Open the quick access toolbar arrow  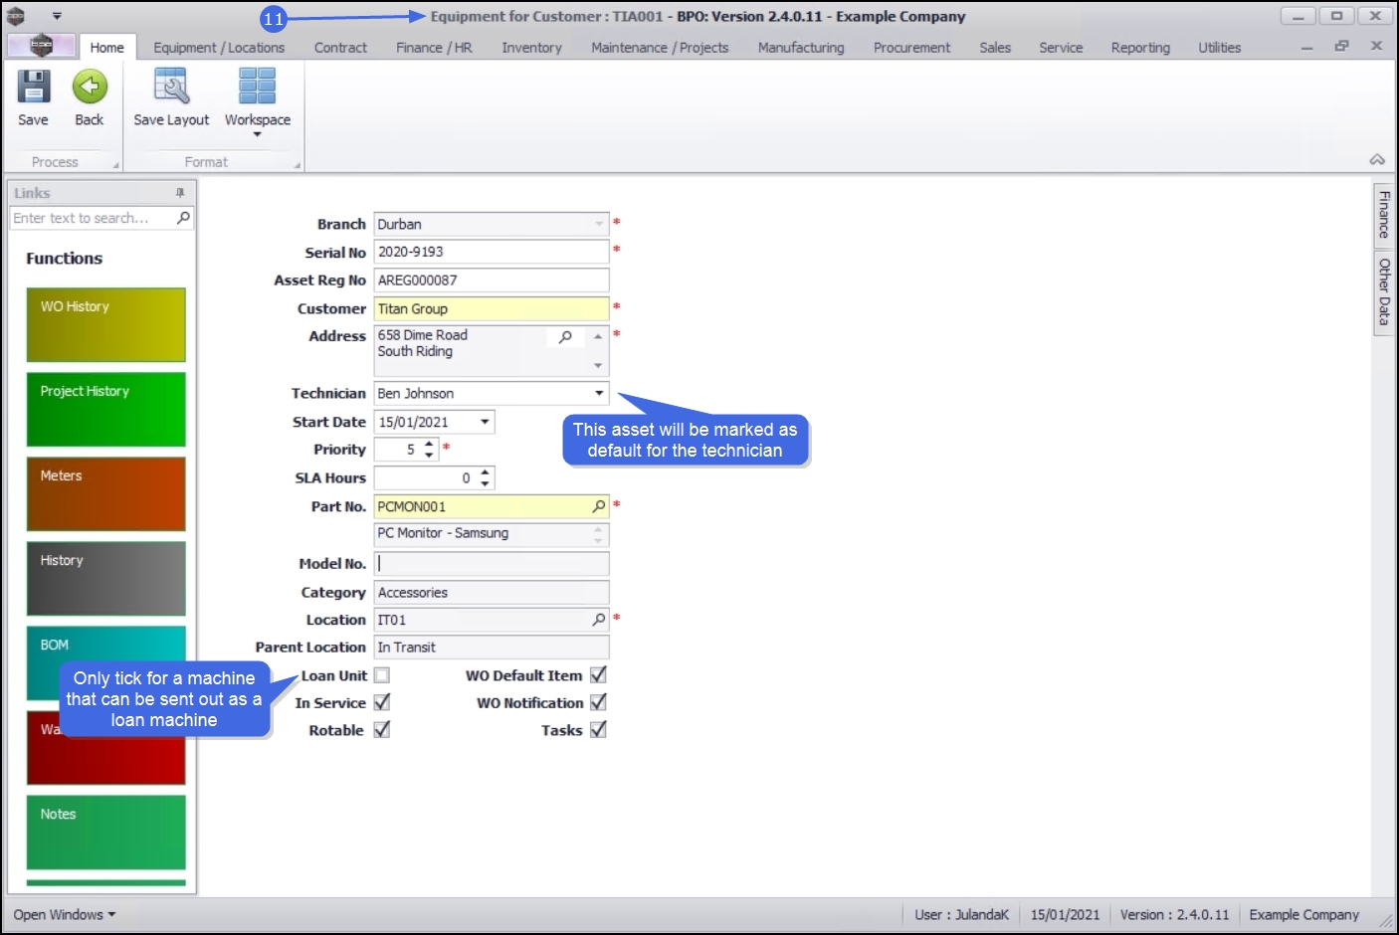(x=57, y=16)
